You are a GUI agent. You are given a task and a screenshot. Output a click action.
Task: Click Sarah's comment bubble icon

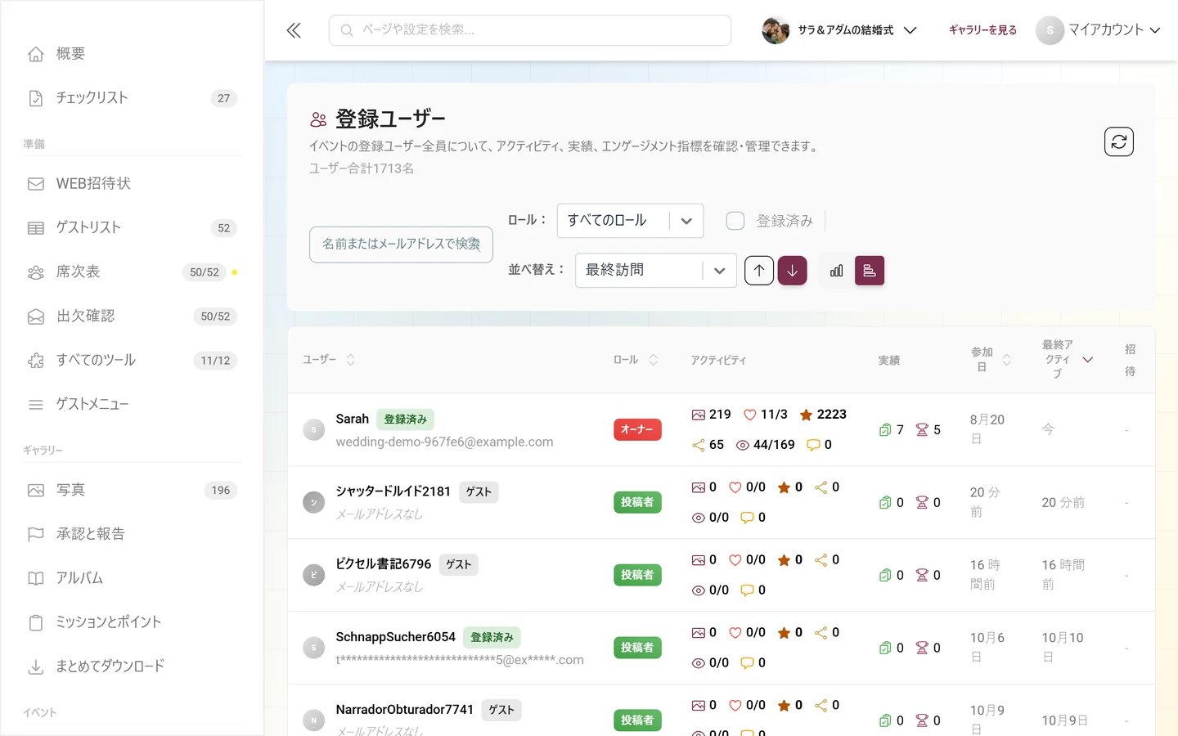[x=813, y=446]
